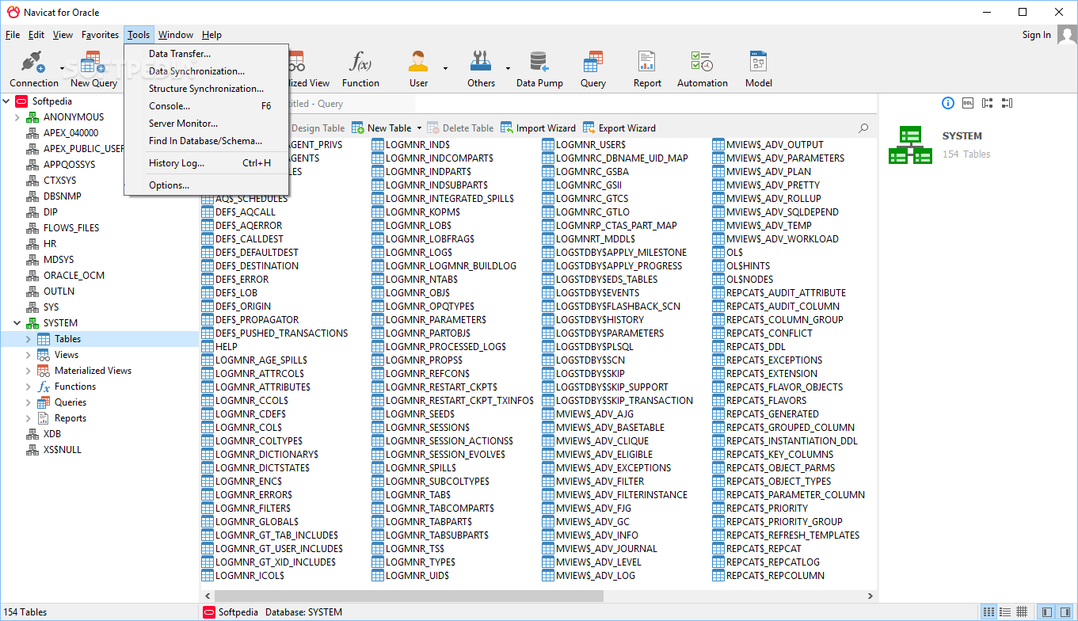Click the Import Wizard button

(x=539, y=128)
